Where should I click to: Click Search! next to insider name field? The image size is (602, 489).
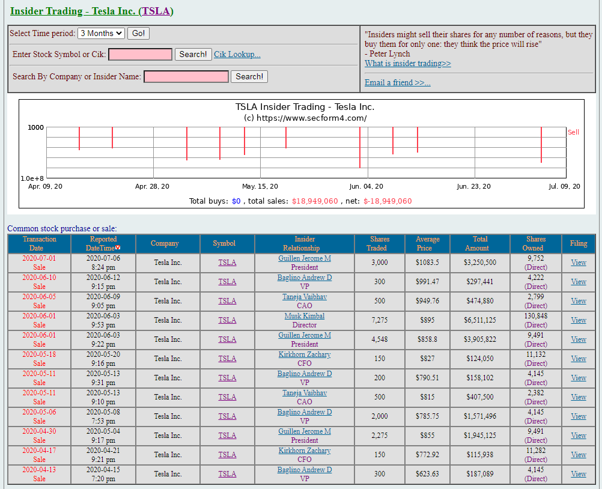pyautogui.click(x=249, y=77)
